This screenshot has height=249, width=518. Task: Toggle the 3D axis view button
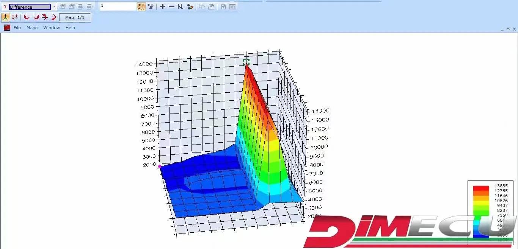tap(6, 17)
